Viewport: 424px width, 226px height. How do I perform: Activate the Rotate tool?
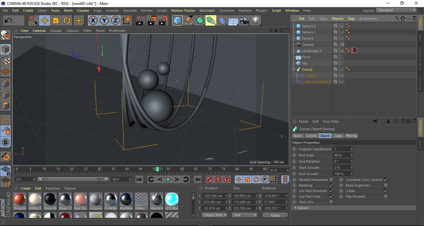point(67,20)
